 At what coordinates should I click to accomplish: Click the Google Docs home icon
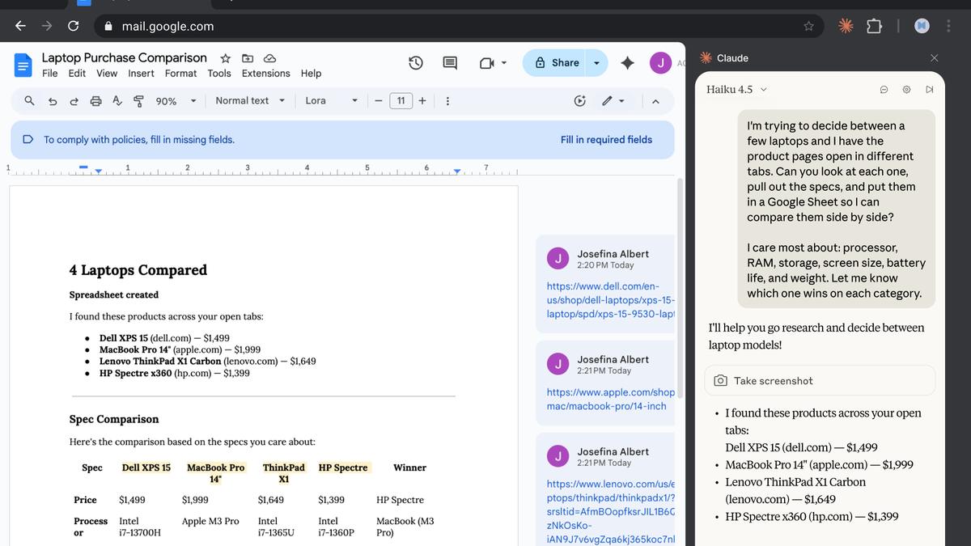pos(23,65)
